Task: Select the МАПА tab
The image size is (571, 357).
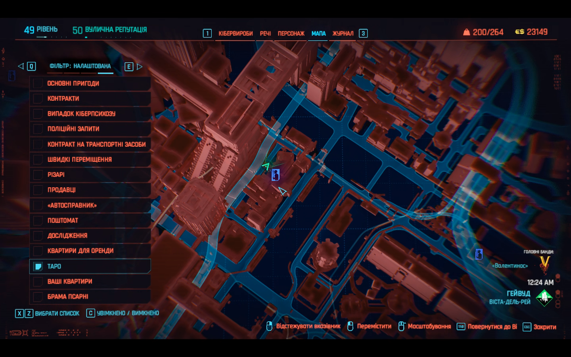Action: 319,34
